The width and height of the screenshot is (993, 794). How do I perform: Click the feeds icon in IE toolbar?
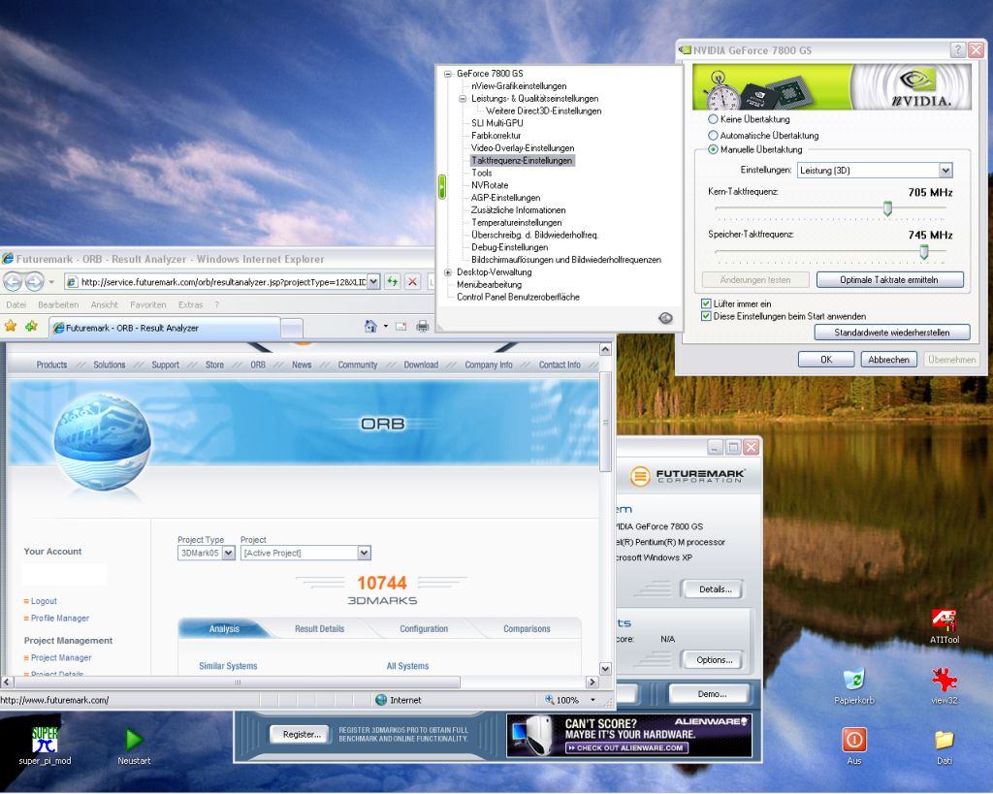[x=400, y=327]
